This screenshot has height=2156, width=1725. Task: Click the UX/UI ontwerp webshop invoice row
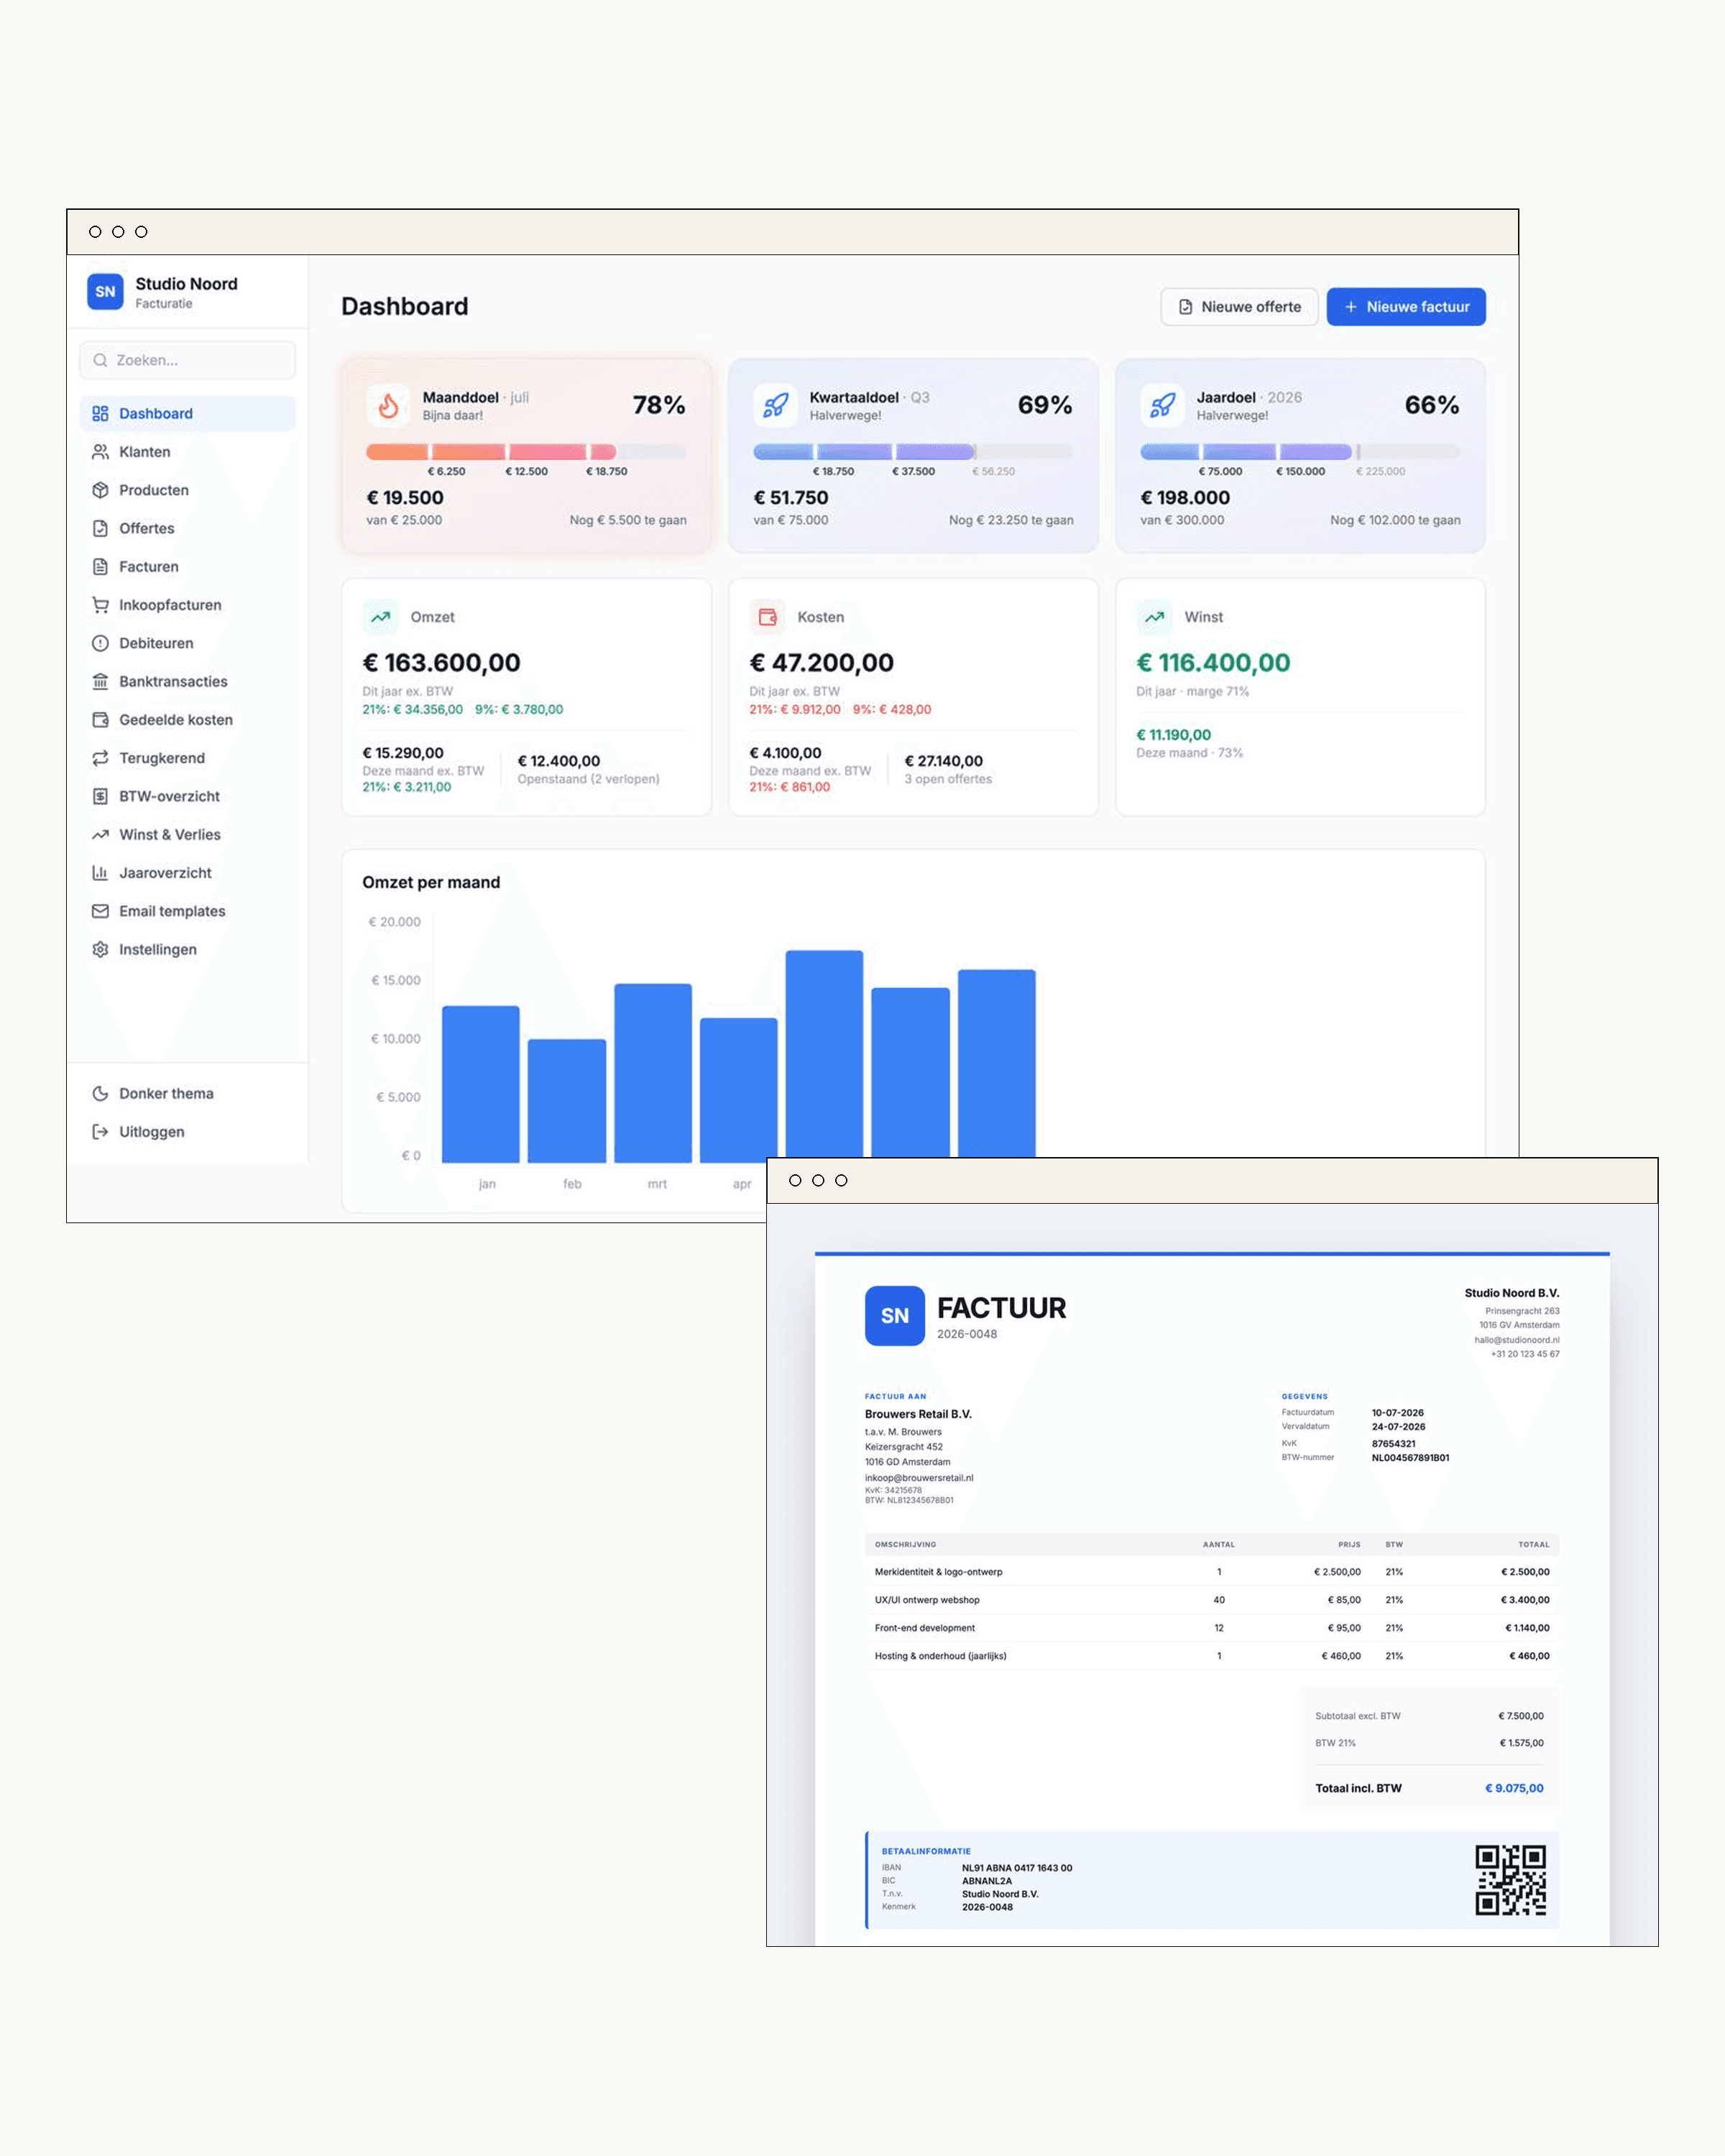pyautogui.click(x=1212, y=1600)
